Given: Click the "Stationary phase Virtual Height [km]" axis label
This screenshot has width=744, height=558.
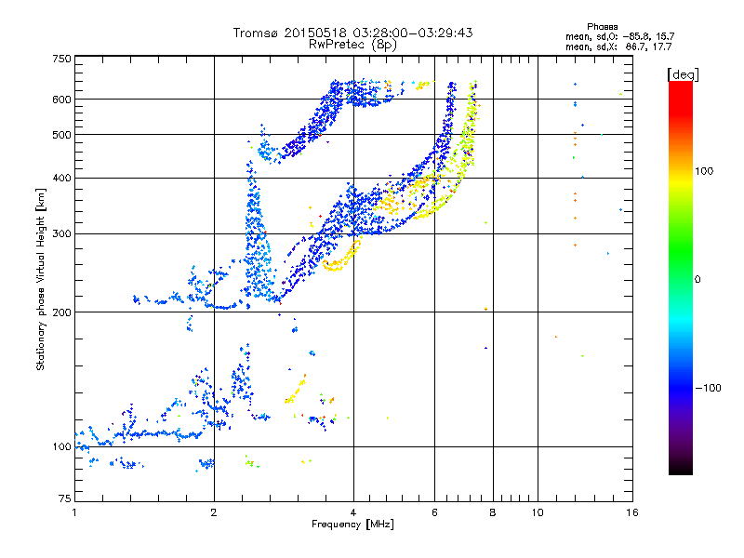Looking at the screenshot, I should coord(41,279).
